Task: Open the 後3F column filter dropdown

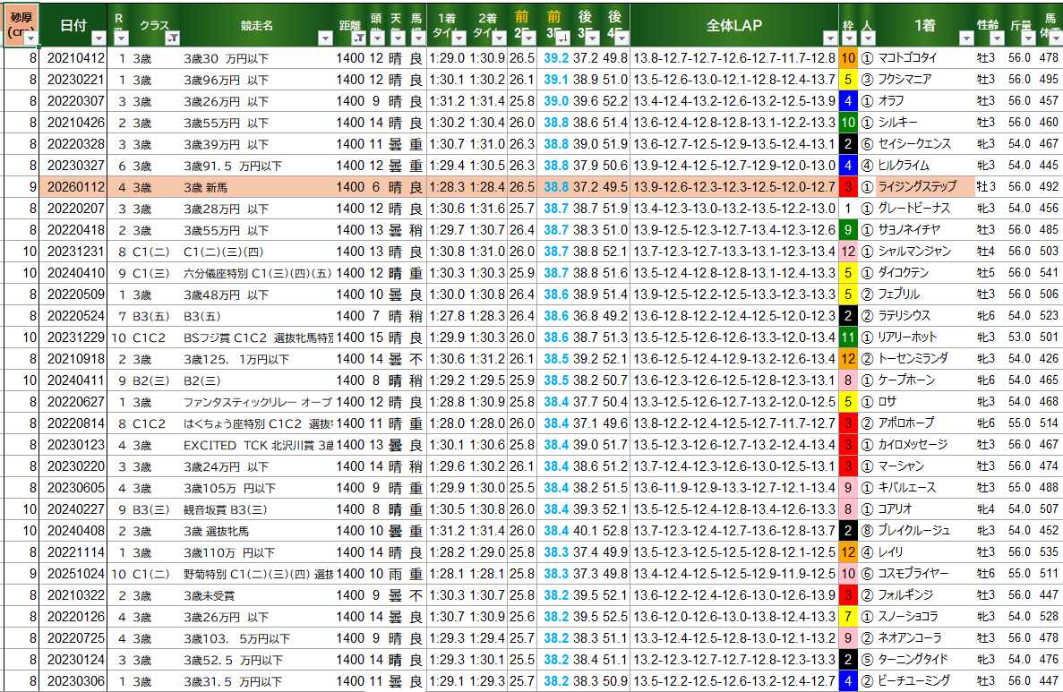Action: click(592, 38)
